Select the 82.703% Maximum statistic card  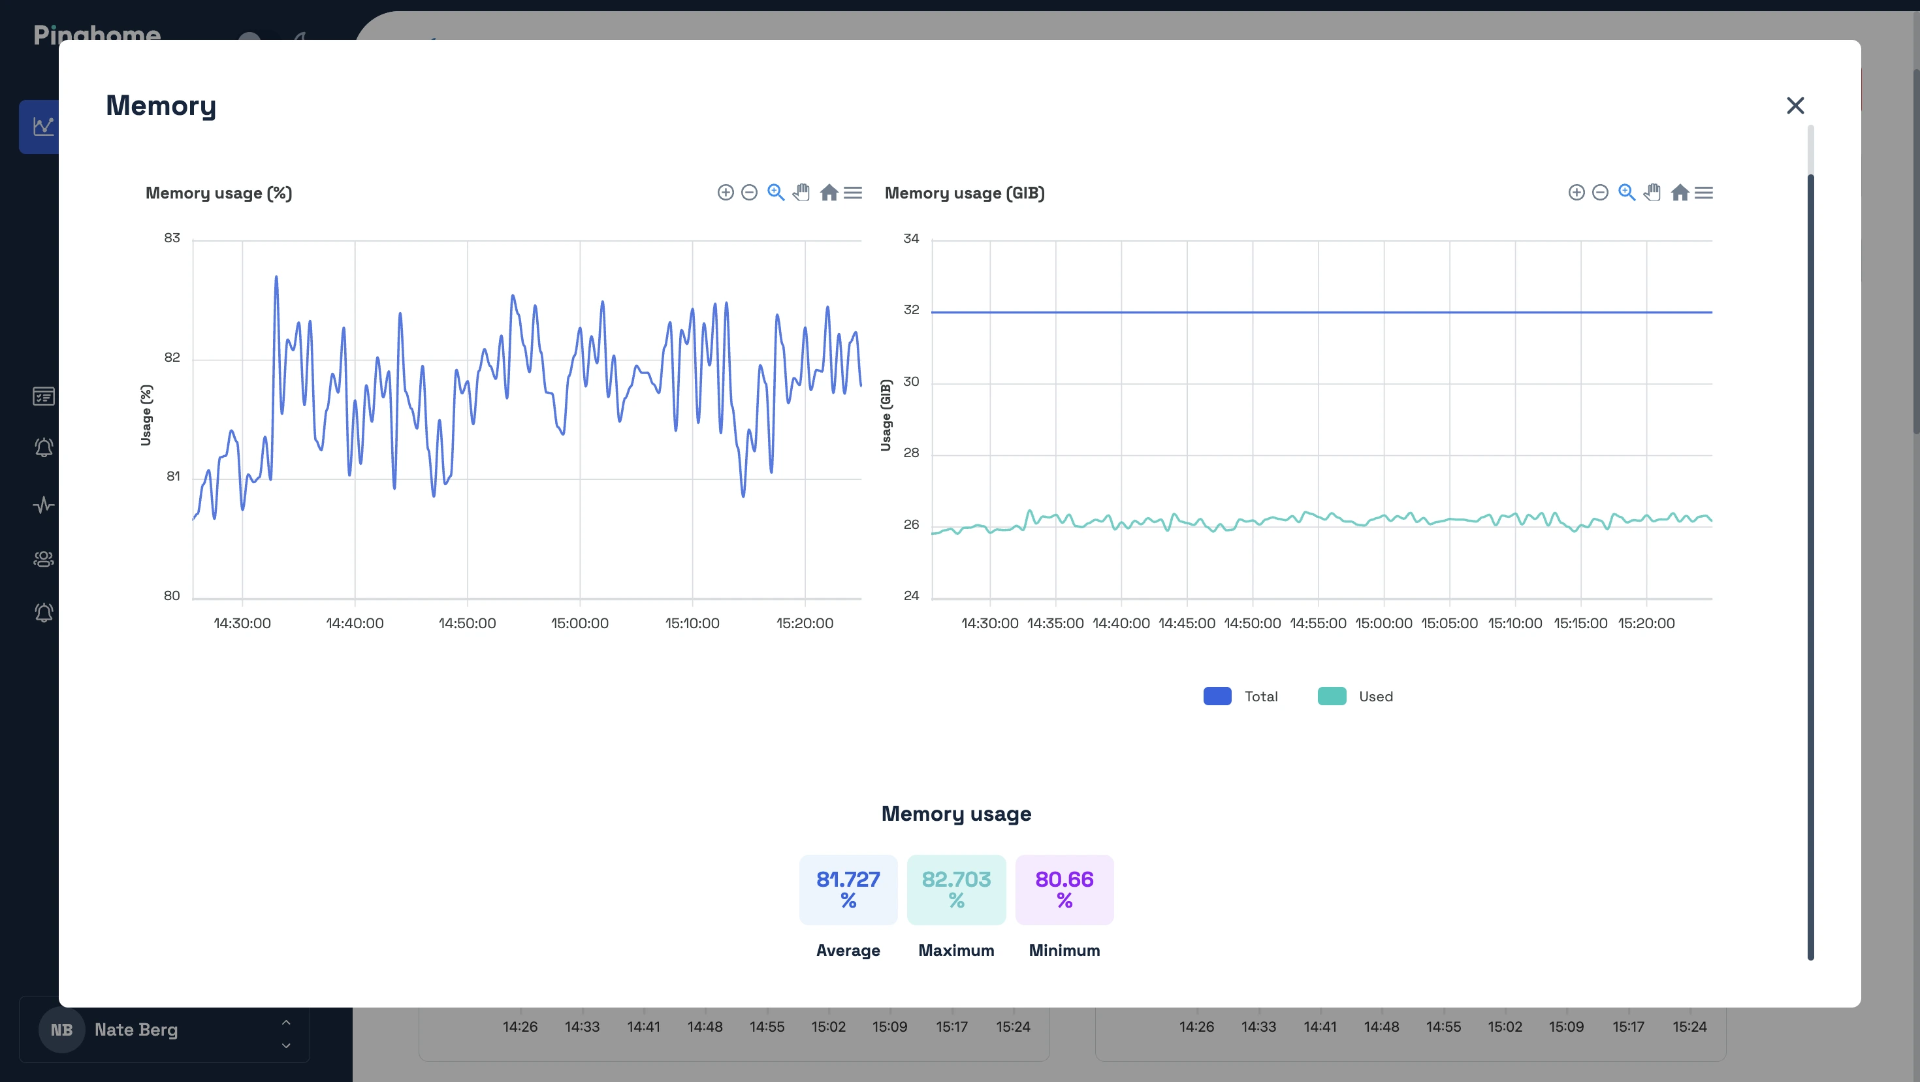pyautogui.click(x=956, y=890)
